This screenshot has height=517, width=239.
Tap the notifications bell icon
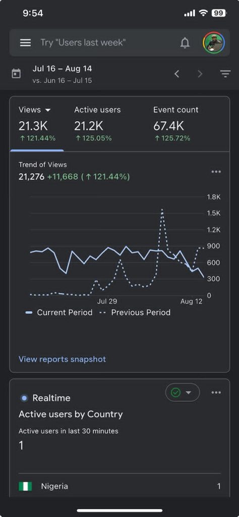click(185, 43)
